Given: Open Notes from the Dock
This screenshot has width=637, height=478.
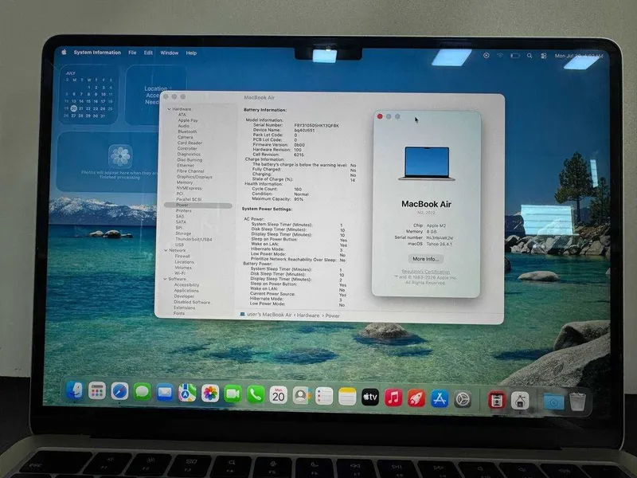Looking at the screenshot, I should 347,396.
